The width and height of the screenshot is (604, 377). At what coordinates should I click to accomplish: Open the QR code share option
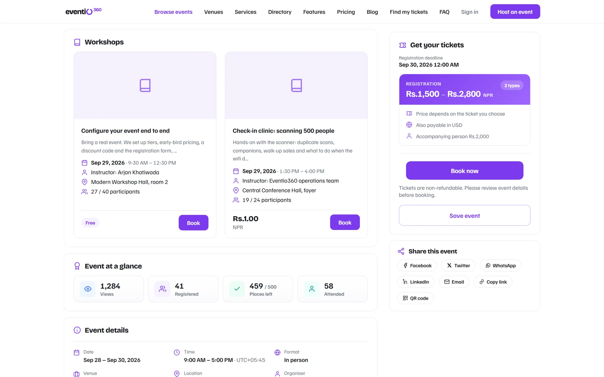pos(416,298)
